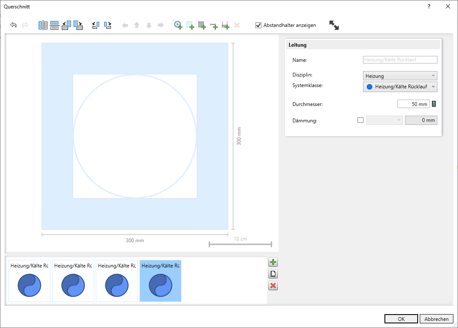Click the Leitung panel header
Screen dimensions: 458x328
point(363,45)
